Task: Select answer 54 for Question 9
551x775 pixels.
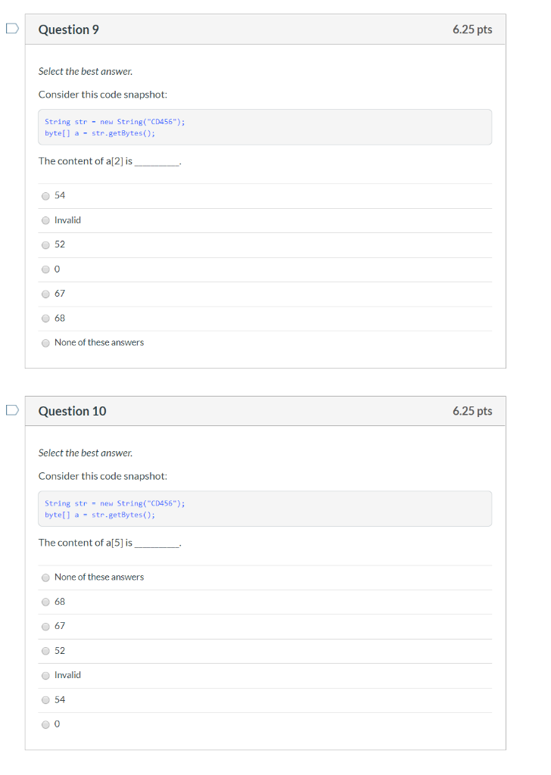Action: (45, 195)
